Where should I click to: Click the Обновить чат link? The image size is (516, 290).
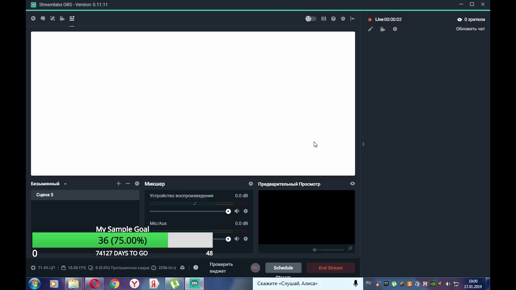470,29
